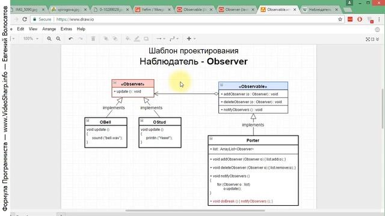The height and width of the screenshot is (216, 385).
Task: Zoom in using the magnifier plus icon
Action: click(49, 38)
